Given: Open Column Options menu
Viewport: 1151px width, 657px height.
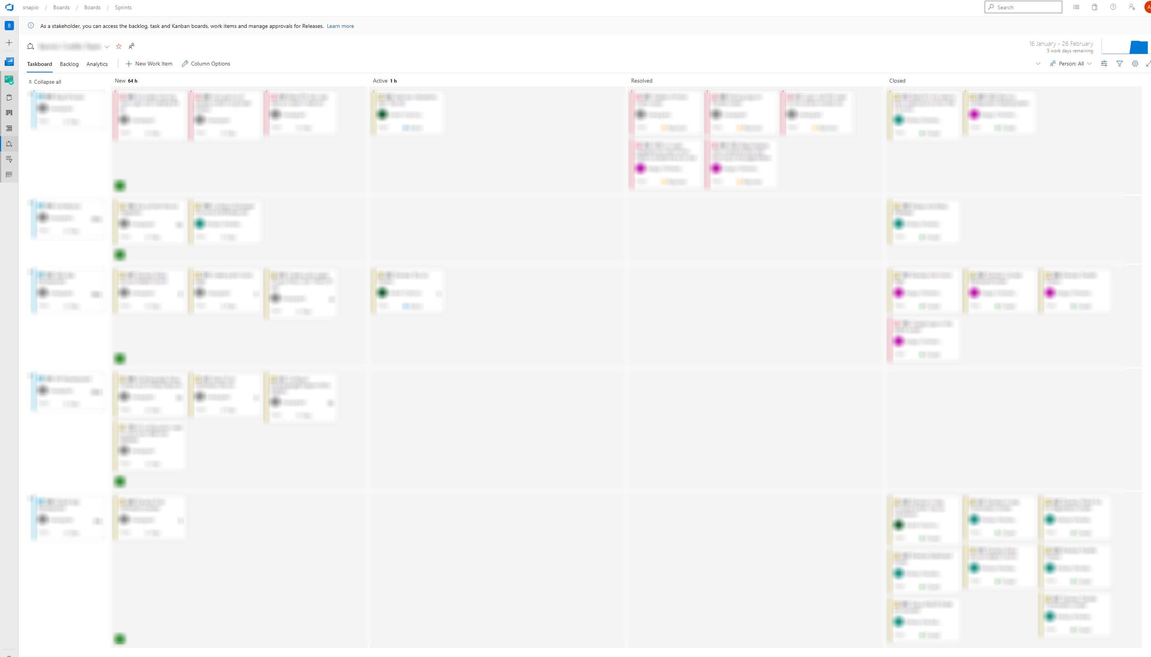Looking at the screenshot, I should [206, 63].
